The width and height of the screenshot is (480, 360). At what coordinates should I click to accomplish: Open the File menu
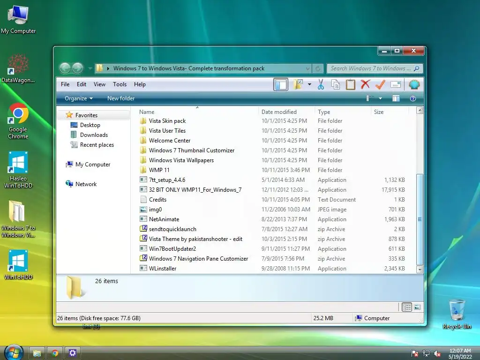65,84
